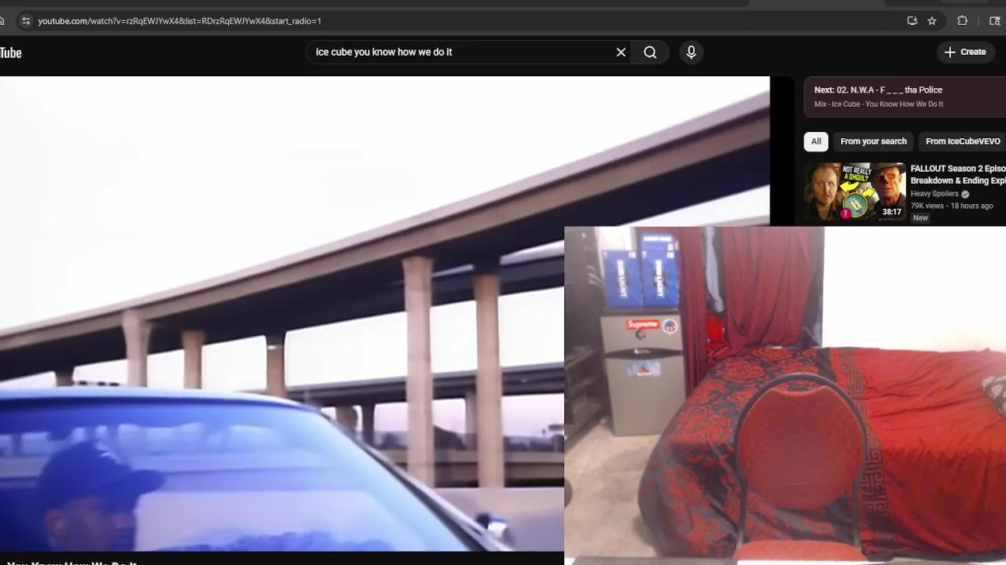Click the 'New' badge under the Fallout video

pyautogui.click(x=920, y=217)
